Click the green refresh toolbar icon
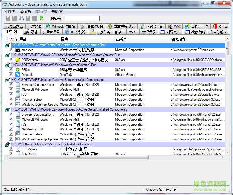 [42, 18]
